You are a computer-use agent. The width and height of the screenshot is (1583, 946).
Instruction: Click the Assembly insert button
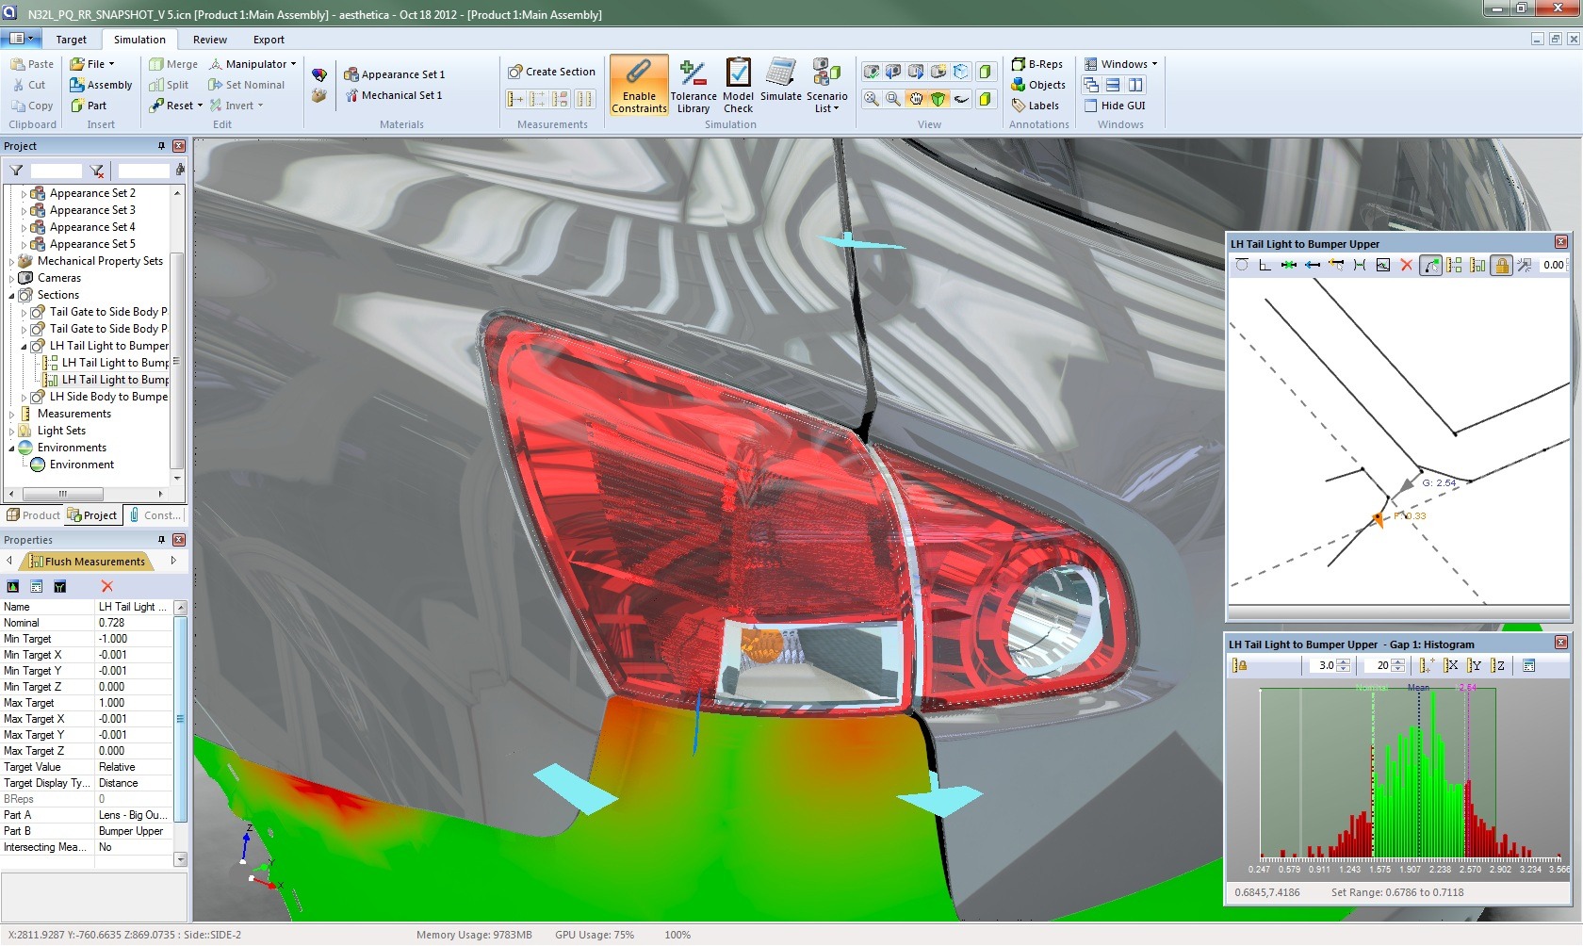coord(101,85)
